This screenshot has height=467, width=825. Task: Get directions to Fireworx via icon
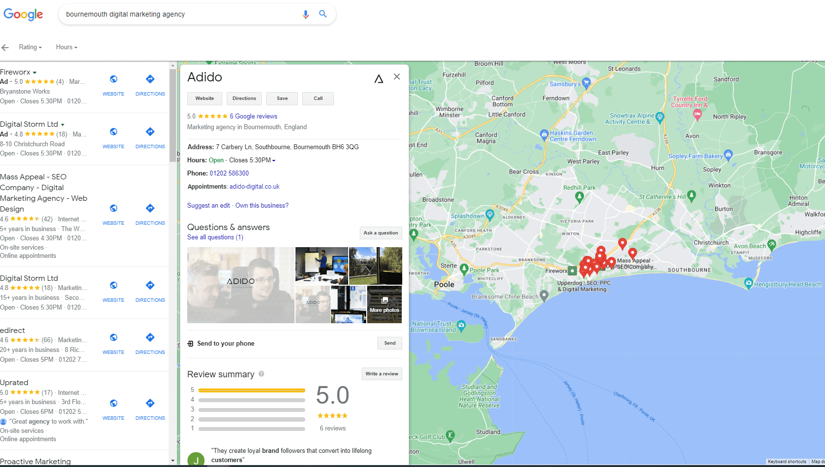[x=150, y=79]
